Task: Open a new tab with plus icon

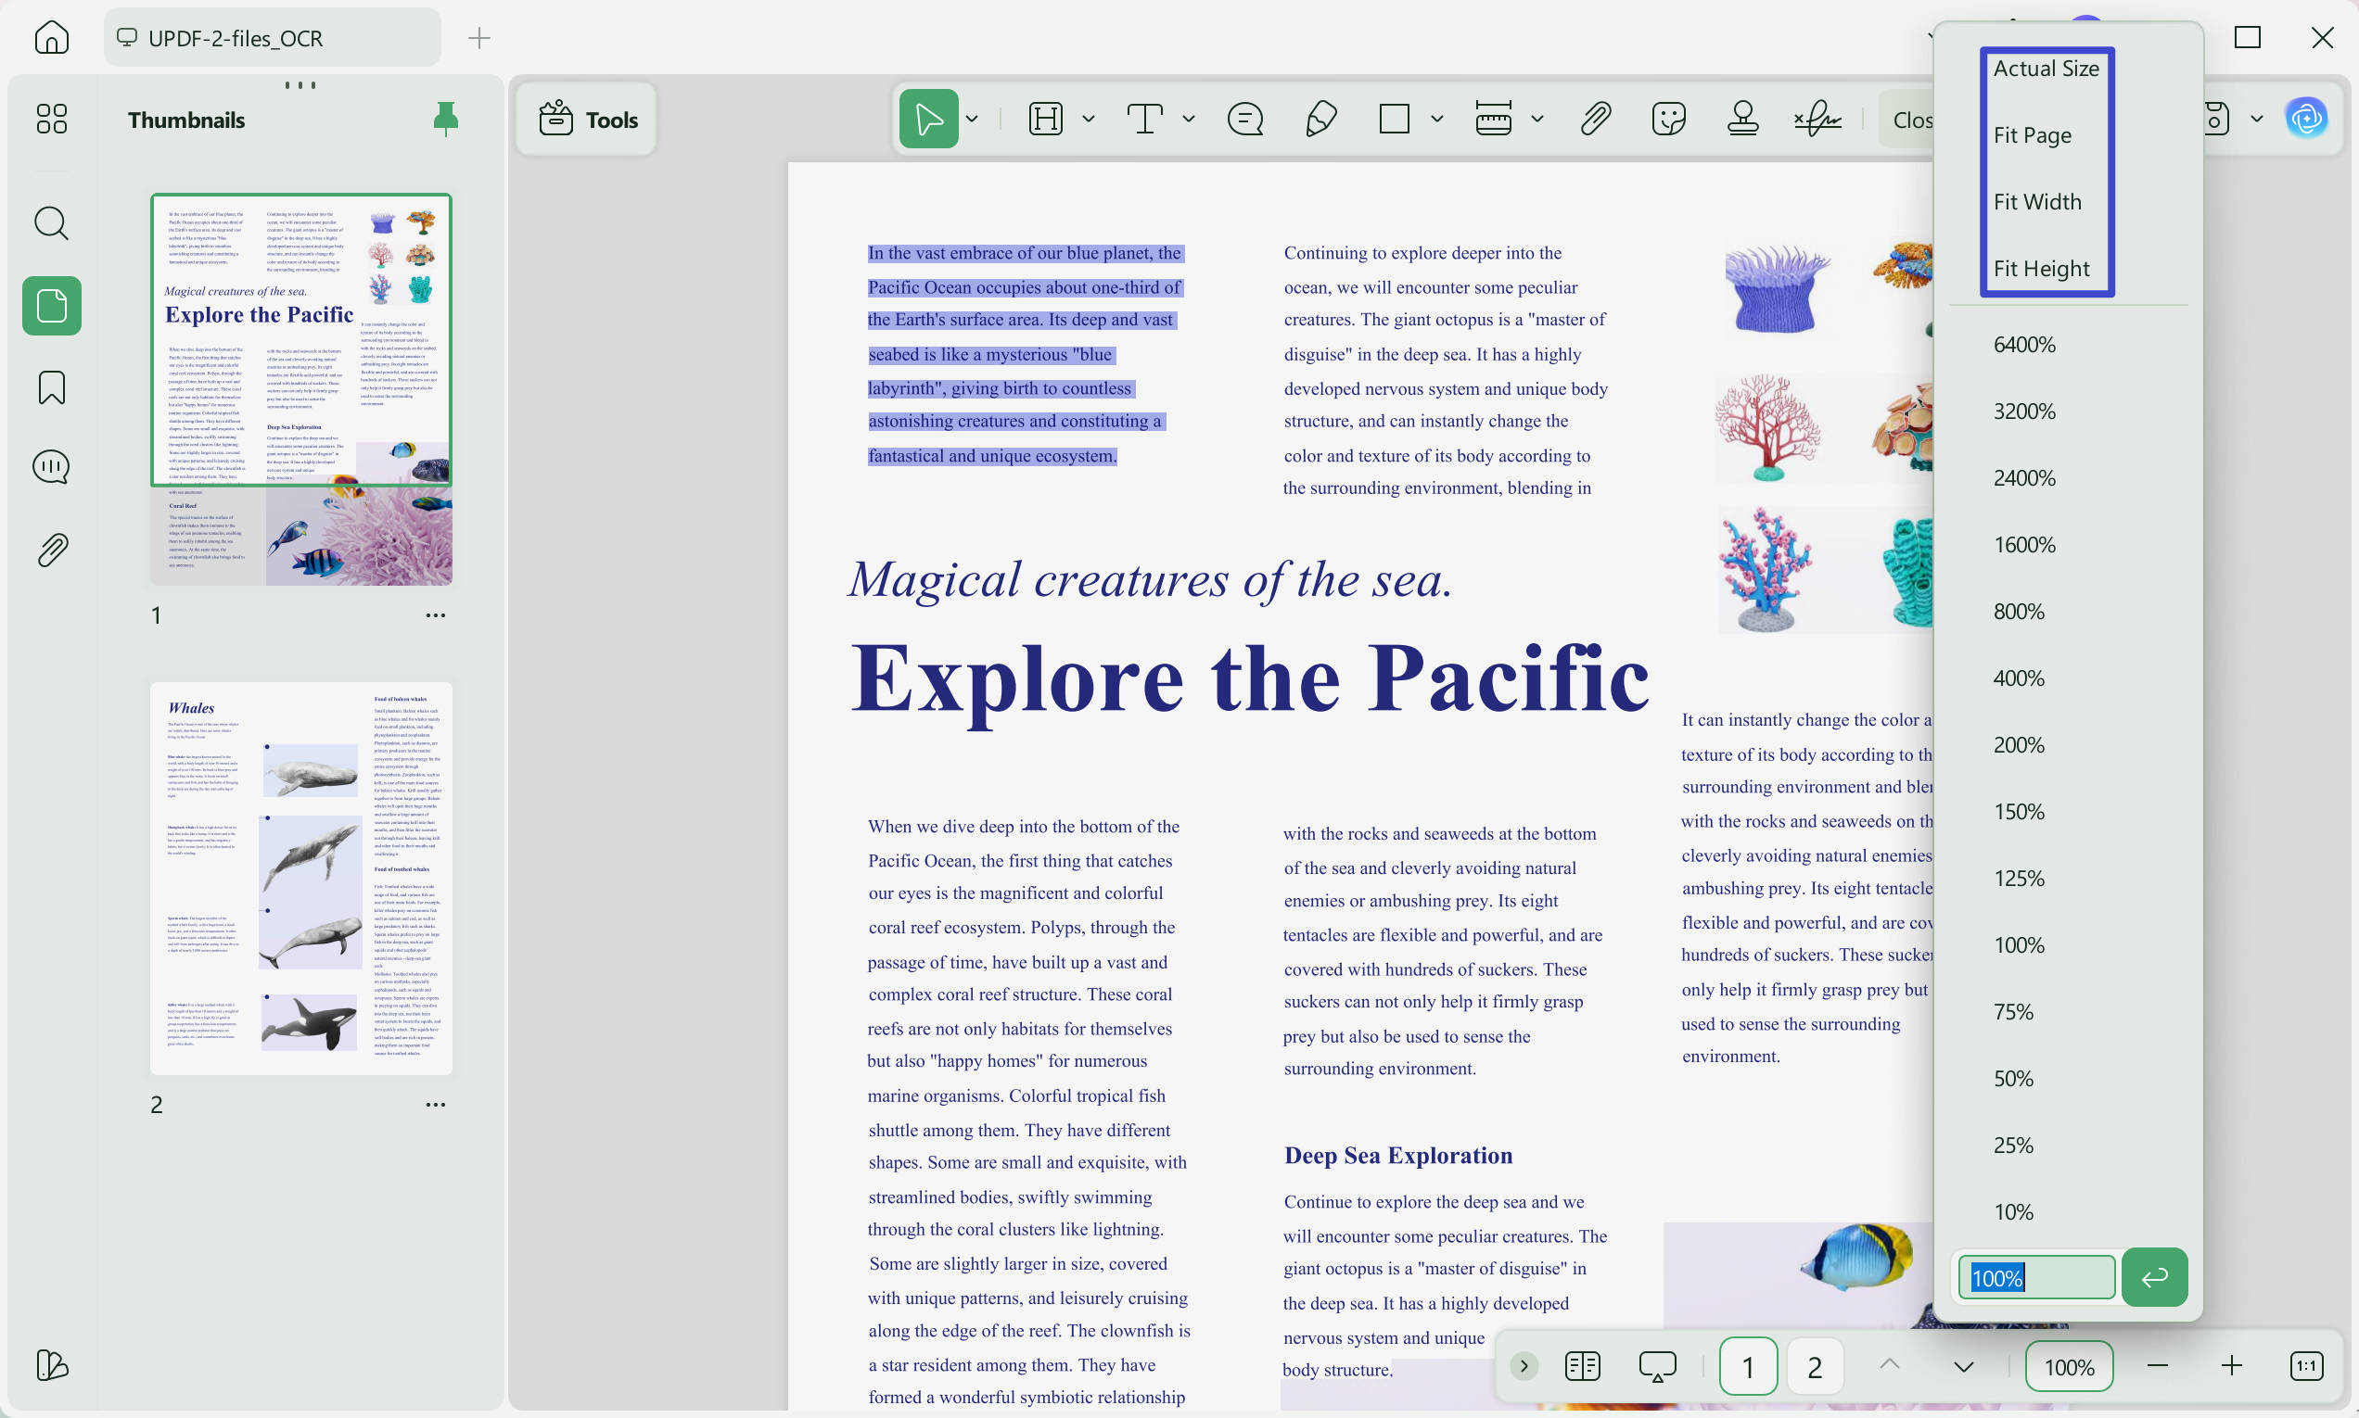Action: 478,38
